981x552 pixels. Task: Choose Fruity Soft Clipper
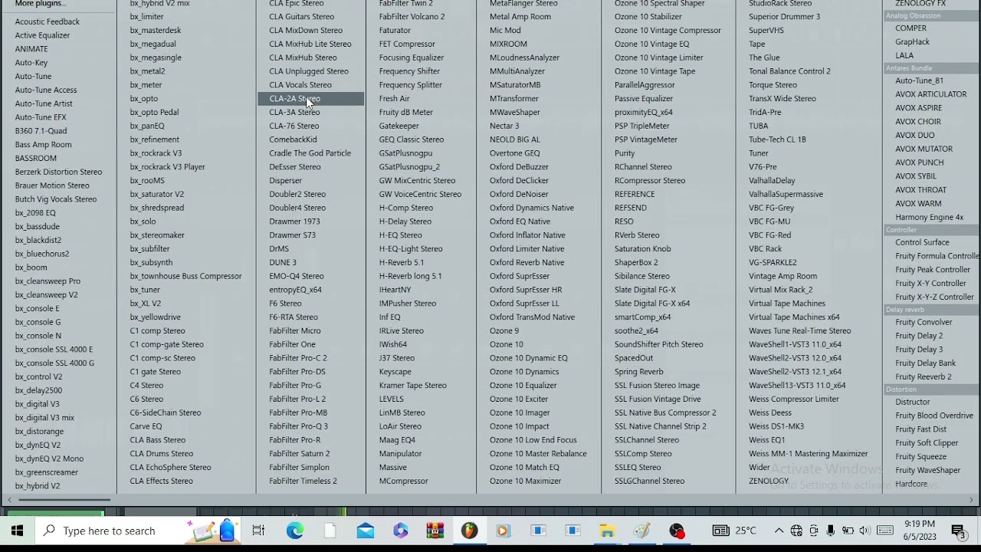point(927,443)
